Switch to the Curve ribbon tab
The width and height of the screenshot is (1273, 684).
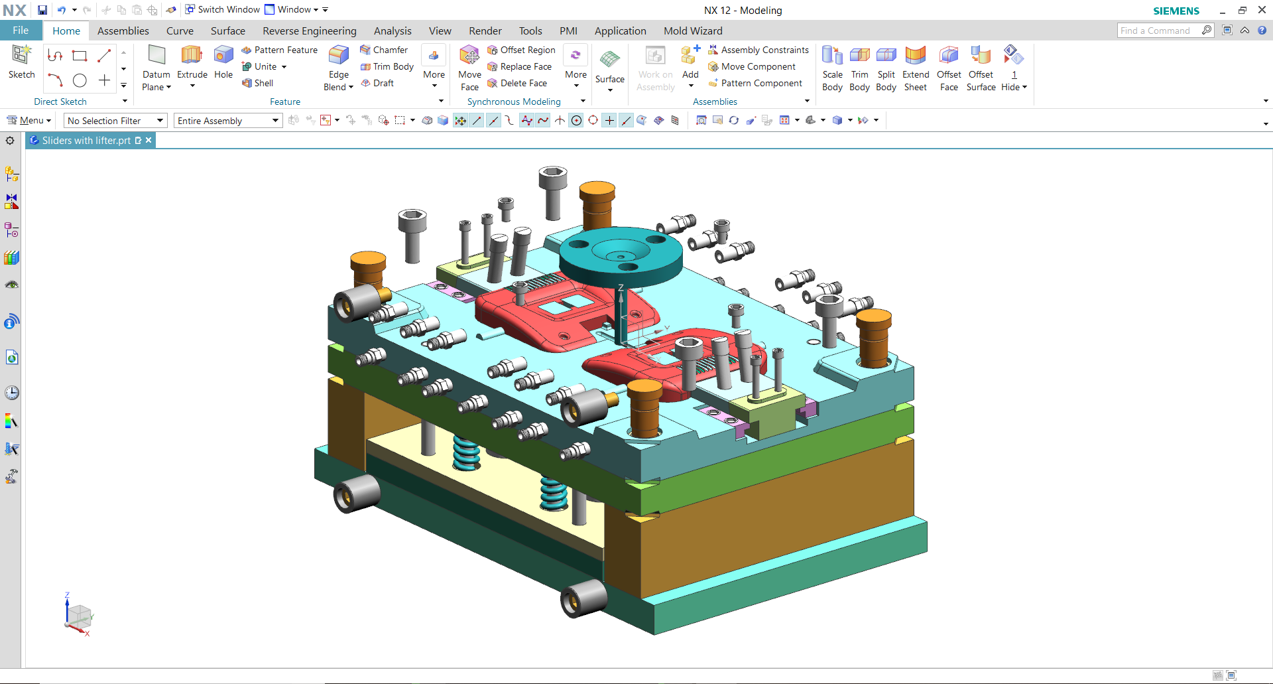coord(180,31)
